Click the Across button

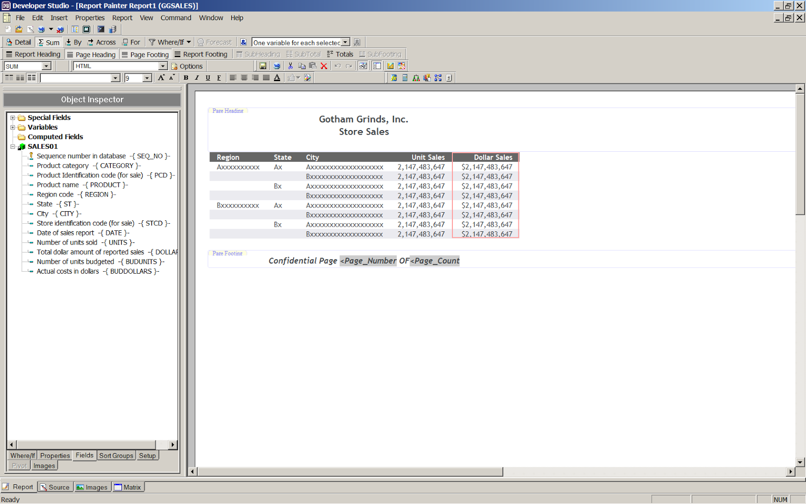pyautogui.click(x=101, y=42)
